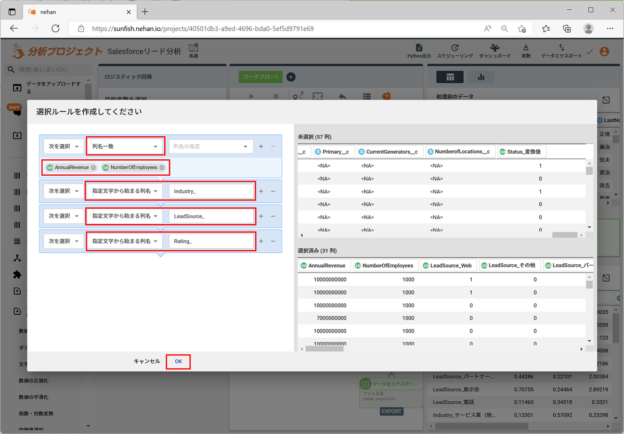Delete the LeadSource_ rule with minus
Viewport: 624px width, 434px height.
(273, 216)
